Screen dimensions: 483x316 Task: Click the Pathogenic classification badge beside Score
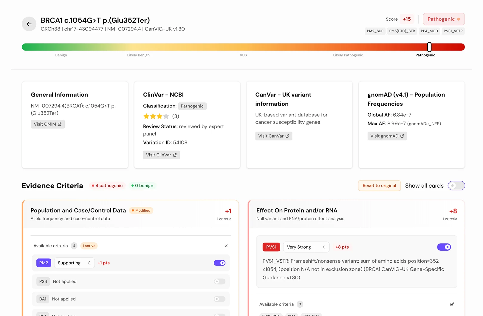pos(444,19)
